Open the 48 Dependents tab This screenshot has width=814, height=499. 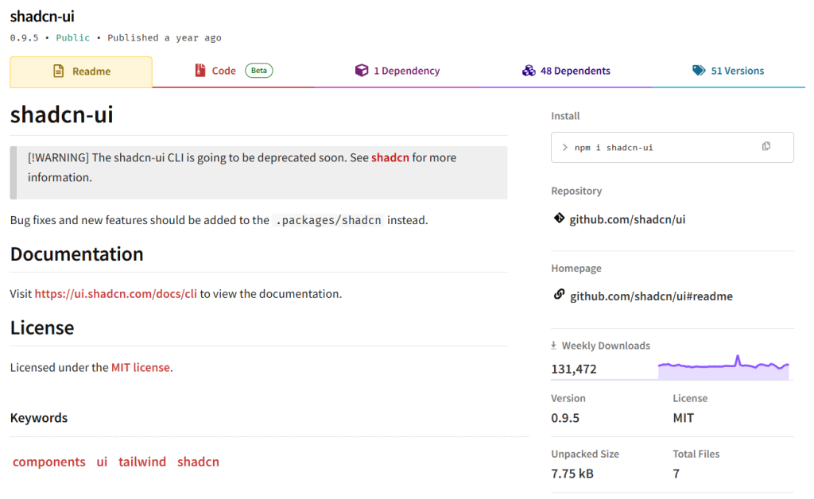pos(566,71)
